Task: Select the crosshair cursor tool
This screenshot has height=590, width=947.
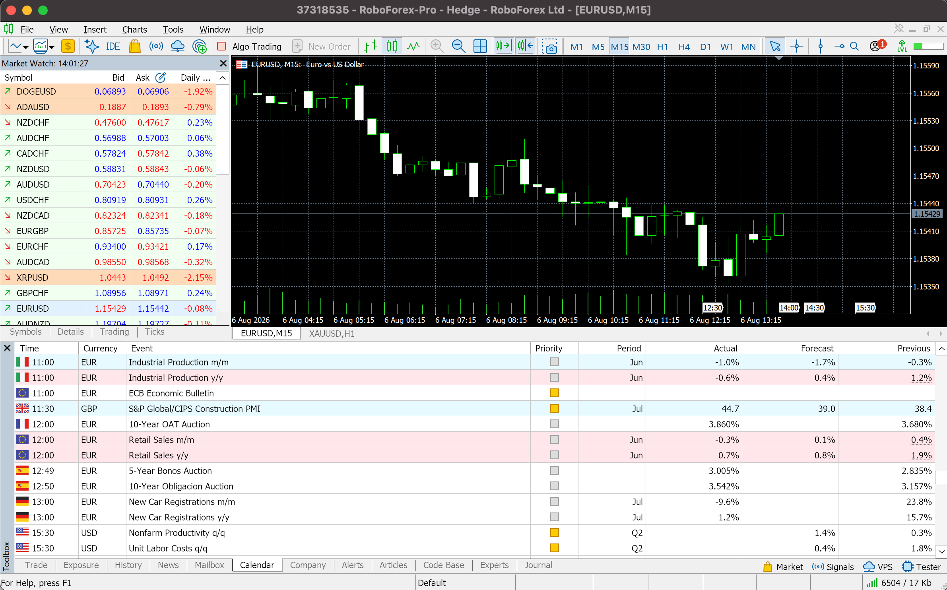Action: 797,47
